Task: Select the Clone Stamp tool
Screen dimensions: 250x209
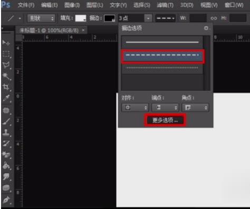Action: (x=6, y=133)
